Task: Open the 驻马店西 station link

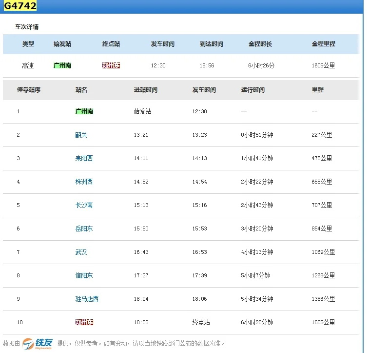Action: point(87,299)
